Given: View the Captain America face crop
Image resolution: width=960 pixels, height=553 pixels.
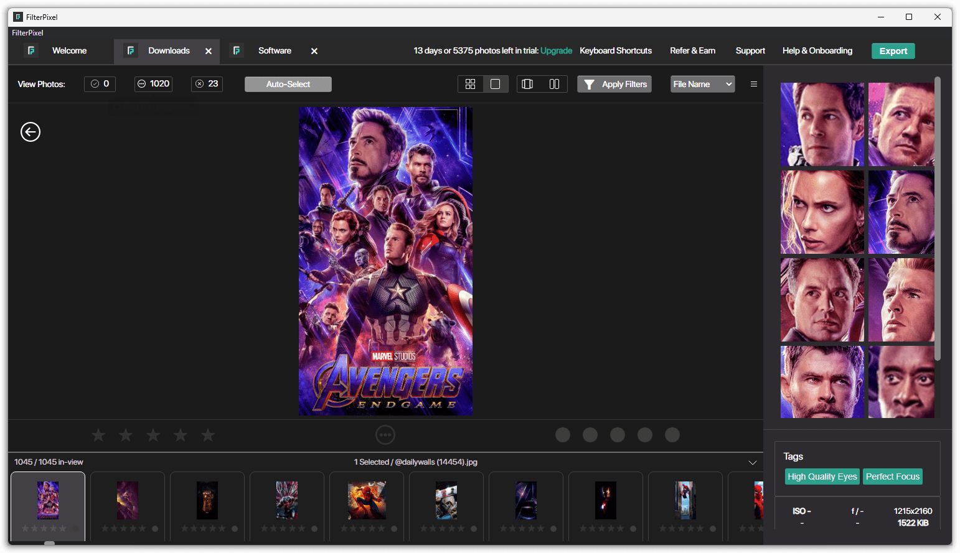Looking at the screenshot, I should [x=901, y=300].
